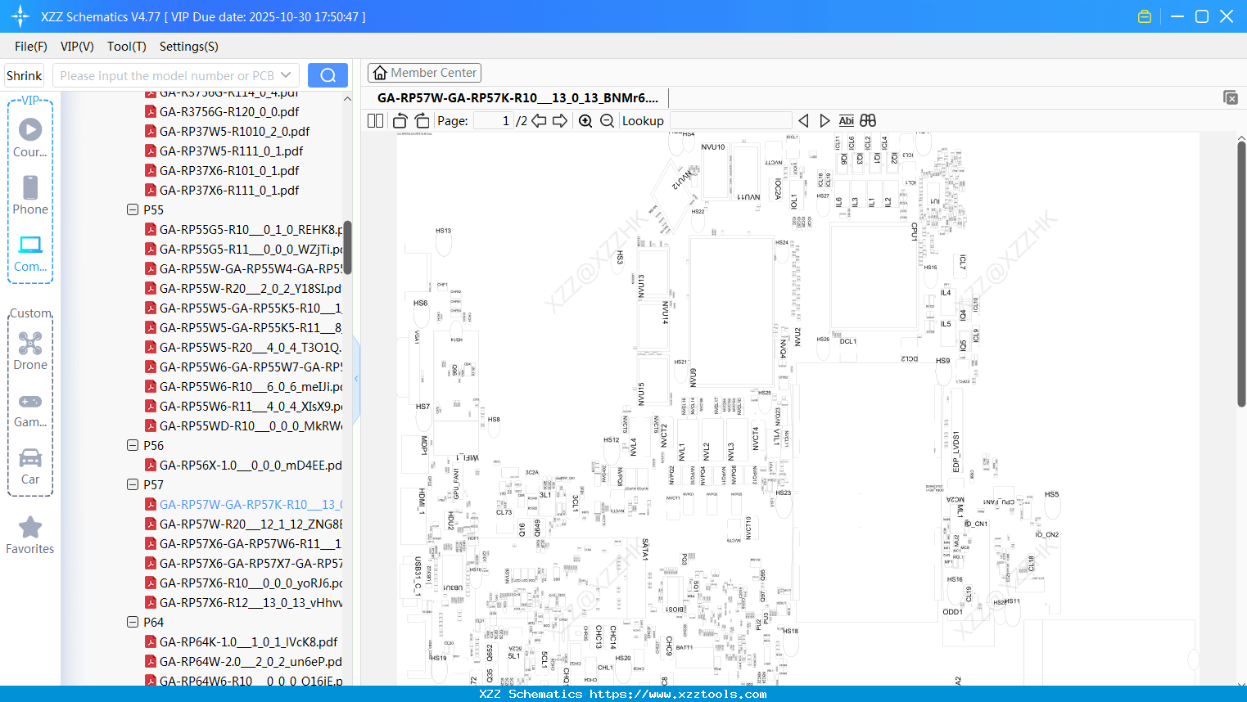Toggle the Abi text match option
Screen dimensions: 1247x702
click(847, 120)
